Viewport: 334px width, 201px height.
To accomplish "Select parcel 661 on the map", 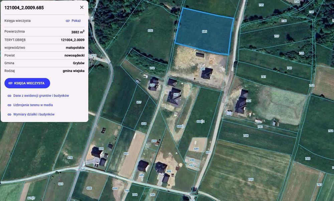I will click(x=126, y=154).
